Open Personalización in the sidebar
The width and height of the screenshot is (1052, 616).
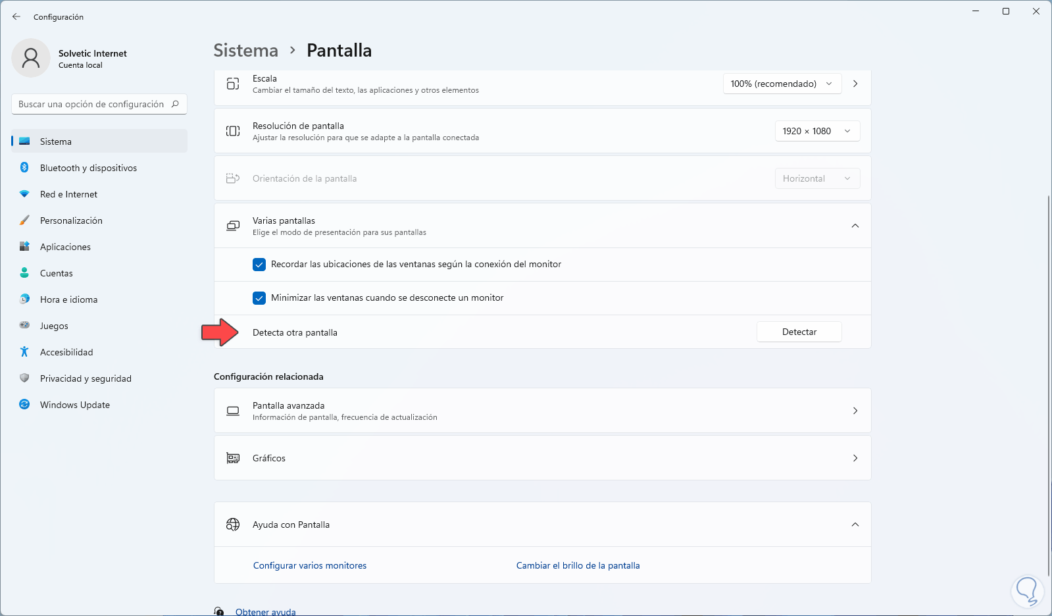pyautogui.click(x=71, y=220)
